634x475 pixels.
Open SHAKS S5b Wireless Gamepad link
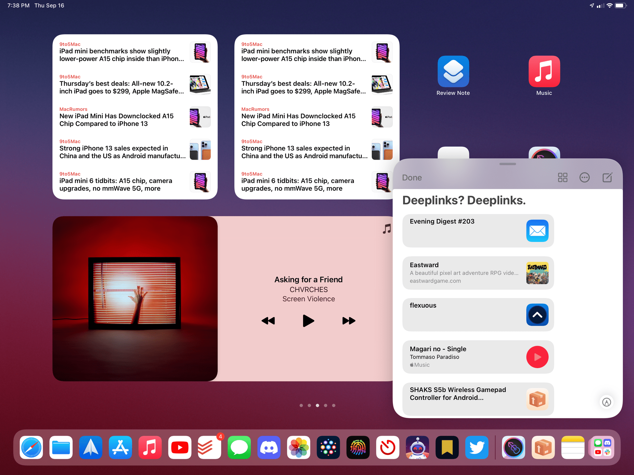[478, 399]
